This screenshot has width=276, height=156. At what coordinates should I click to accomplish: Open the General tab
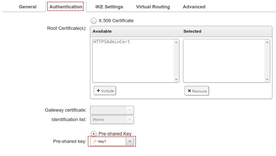28,7
